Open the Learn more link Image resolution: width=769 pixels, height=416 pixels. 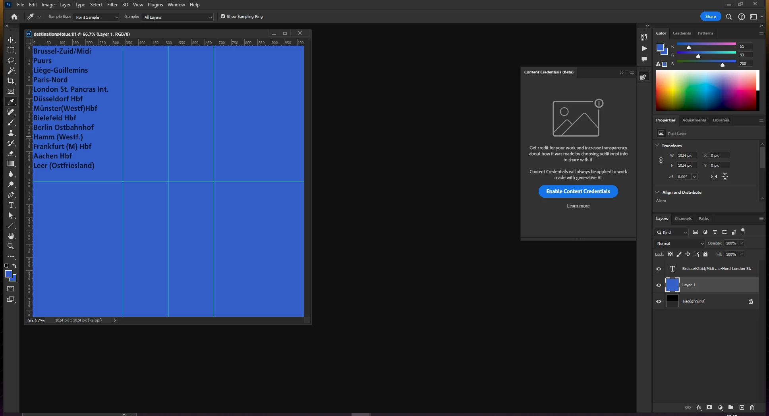click(578, 206)
